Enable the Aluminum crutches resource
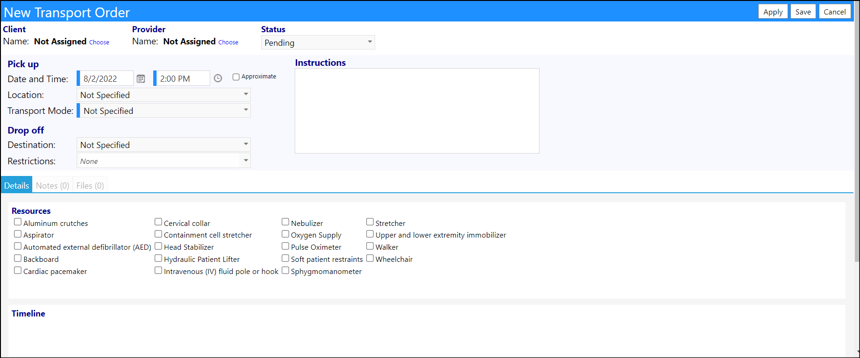Viewport: 860px width, 358px height. pos(18,222)
